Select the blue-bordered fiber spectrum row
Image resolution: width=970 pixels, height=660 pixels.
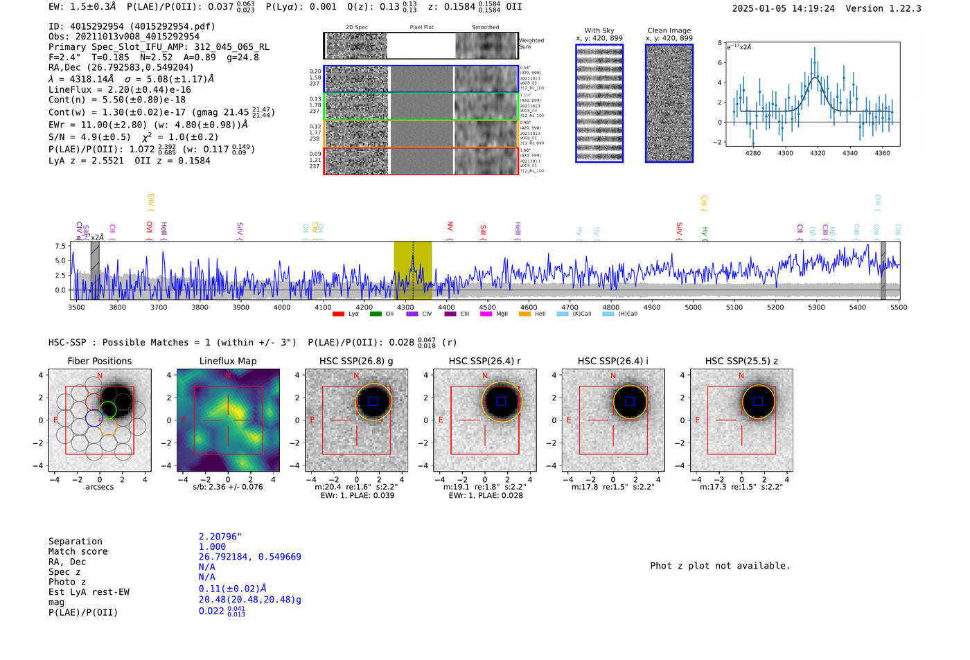tap(421, 79)
